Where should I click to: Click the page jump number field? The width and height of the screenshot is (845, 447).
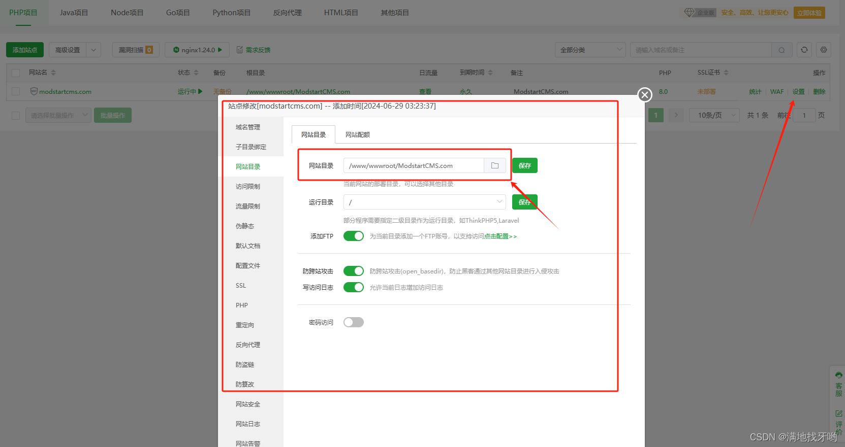pos(804,115)
